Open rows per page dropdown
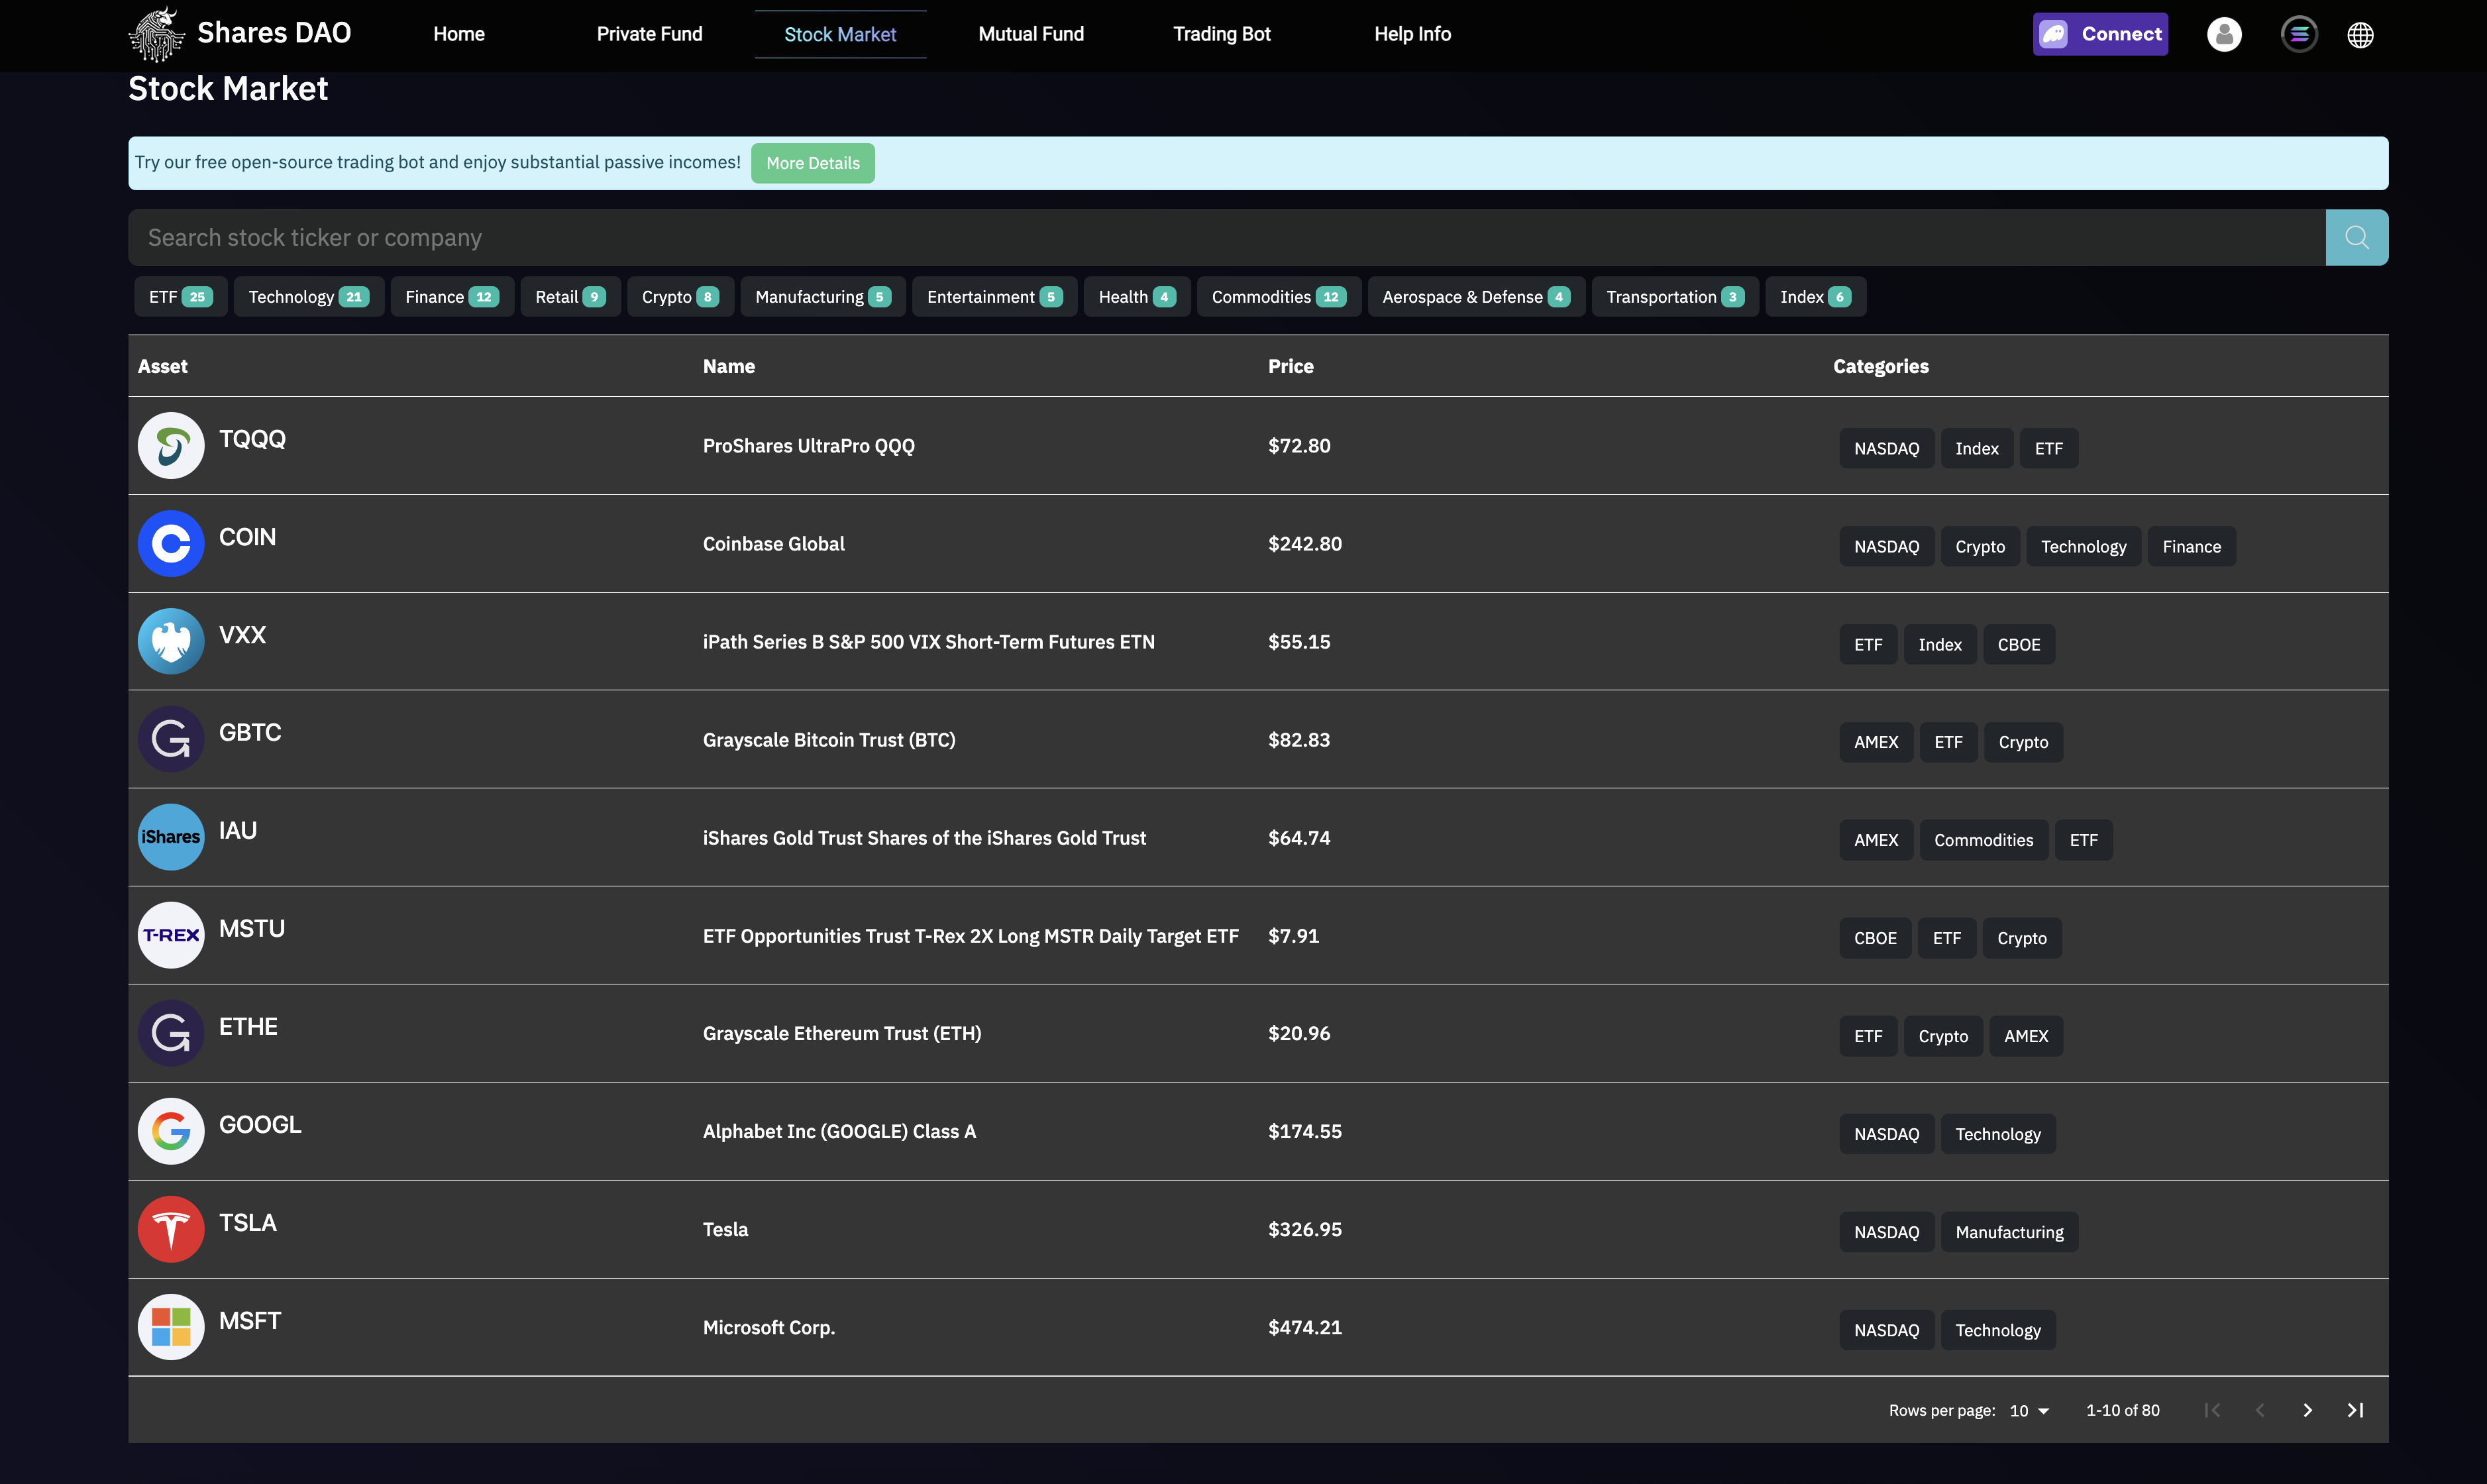The image size is (2487, 1484). (x=2030, y=1411)
